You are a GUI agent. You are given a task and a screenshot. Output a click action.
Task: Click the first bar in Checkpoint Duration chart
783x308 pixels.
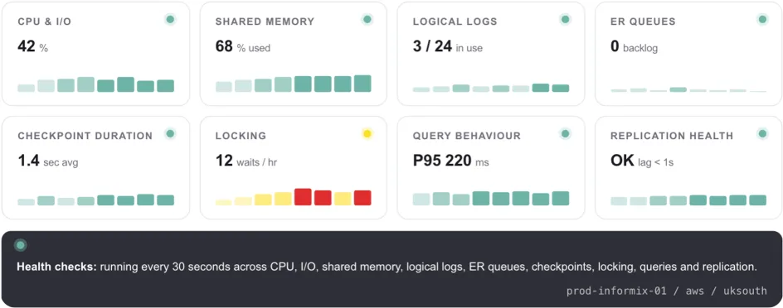26,202
